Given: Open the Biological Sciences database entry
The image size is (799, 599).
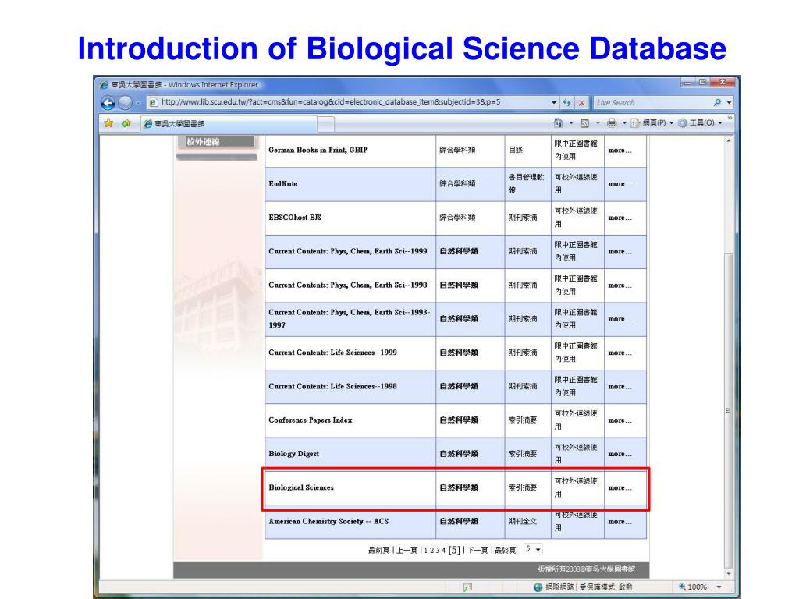Looking at the screenshot, I should [301, 487].
